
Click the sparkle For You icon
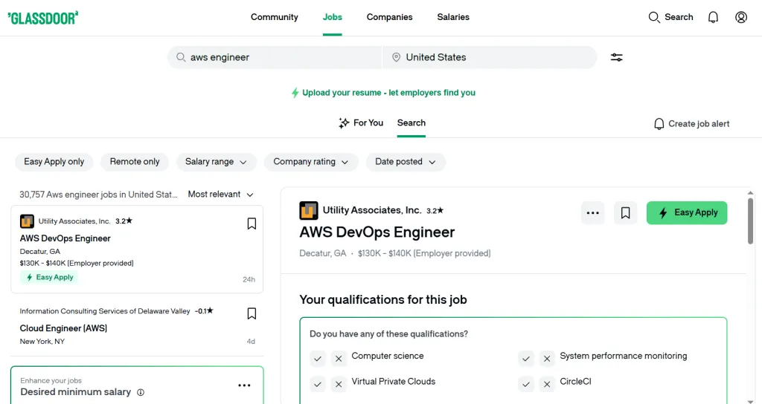[x=344, y=123]
